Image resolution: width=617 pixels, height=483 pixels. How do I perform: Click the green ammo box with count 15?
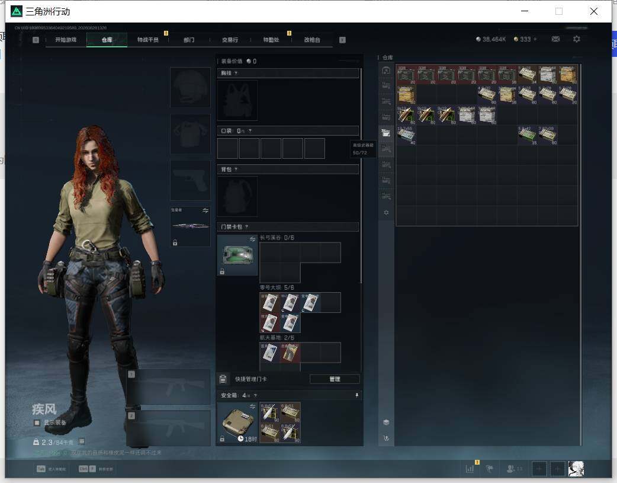pyautogui.click(x=527, y=136)
